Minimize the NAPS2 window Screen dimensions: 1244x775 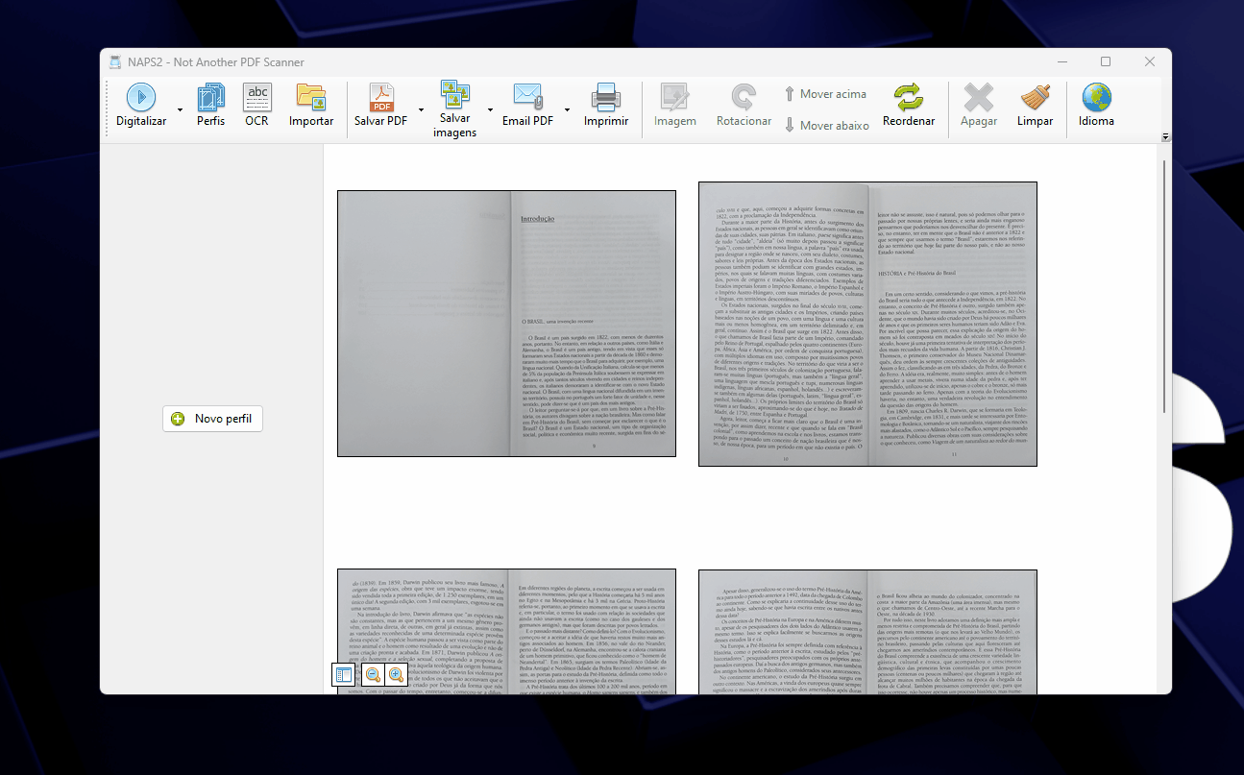pos(1061,62)
